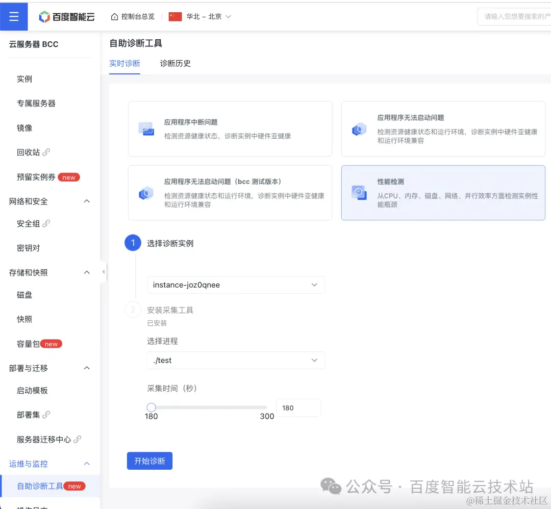This screenshot has width=551, height=509.
Task: Click the China flag icon in header
Action: [x=174, y=16]
